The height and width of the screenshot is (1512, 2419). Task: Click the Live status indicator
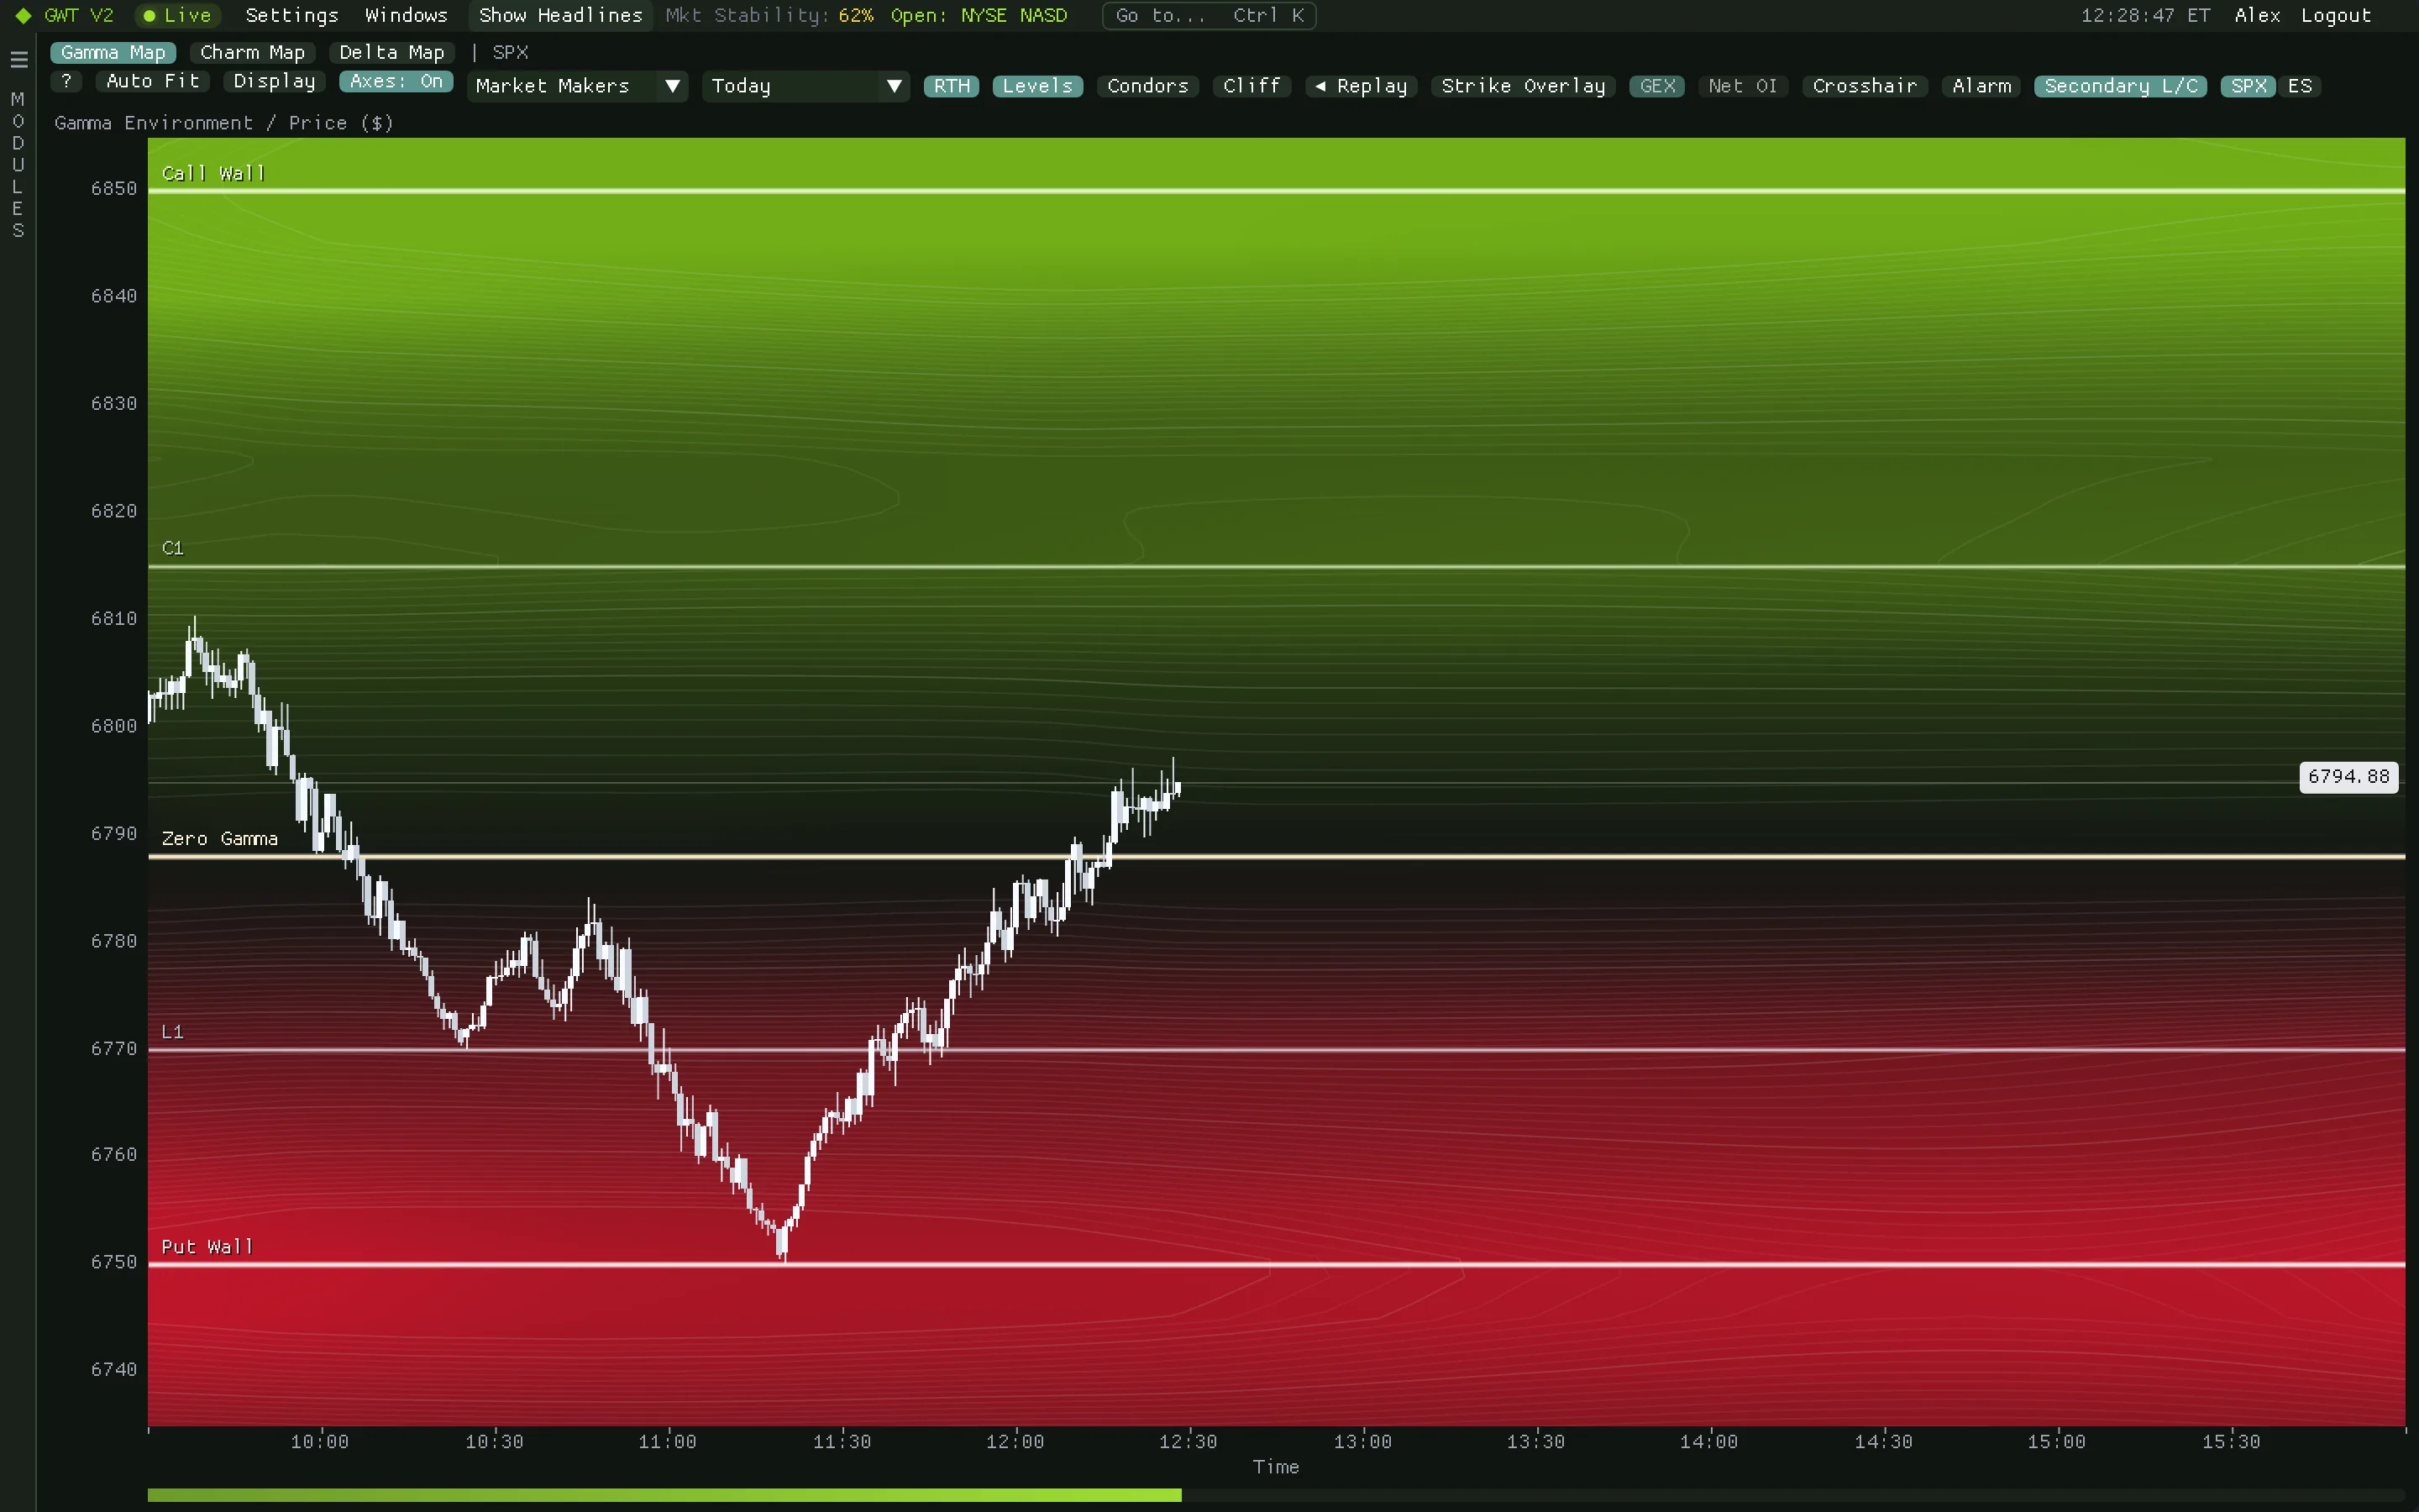pos(177,16)
